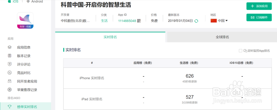Screen dimensions: 277x110
Task: Click the China flag icon
Action: tap(214, 21)
